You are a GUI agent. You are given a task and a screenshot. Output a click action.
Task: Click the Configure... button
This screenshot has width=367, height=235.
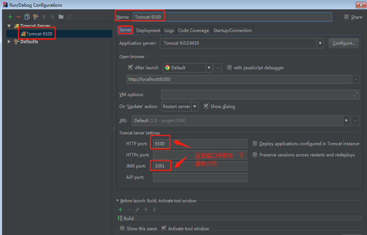pos(344,43)
